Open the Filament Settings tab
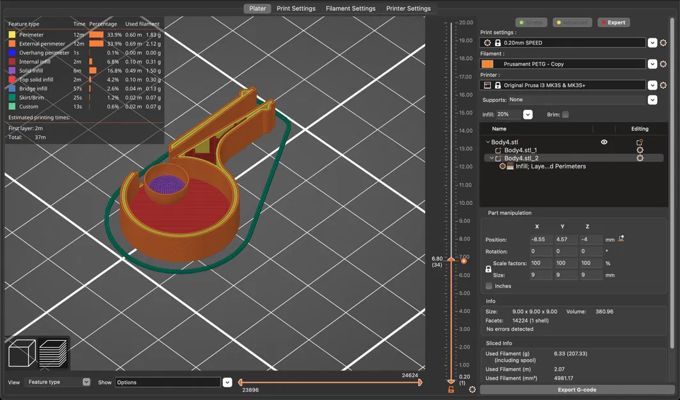The height and width of the screenshot is (400, 680). click(350, 9)
